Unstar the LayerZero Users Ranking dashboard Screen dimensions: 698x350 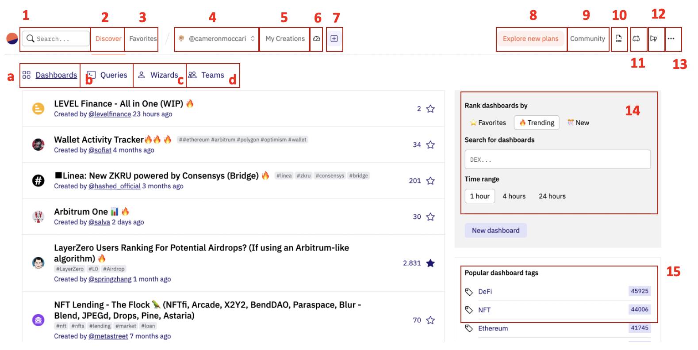coord(430,263)
